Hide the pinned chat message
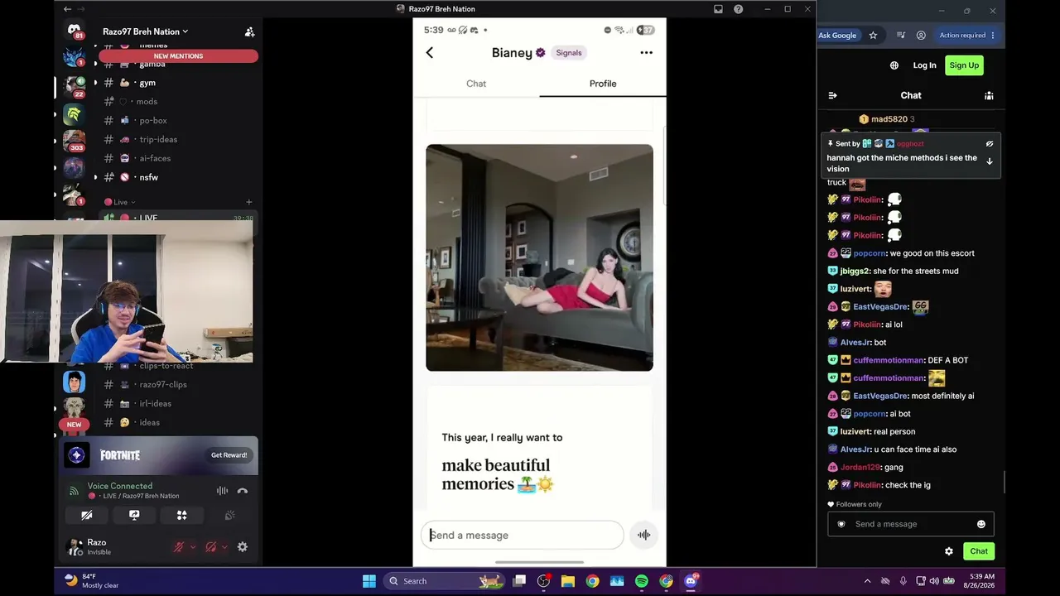1060x596 pixels. pyautogui.click(x=990, y=144)
